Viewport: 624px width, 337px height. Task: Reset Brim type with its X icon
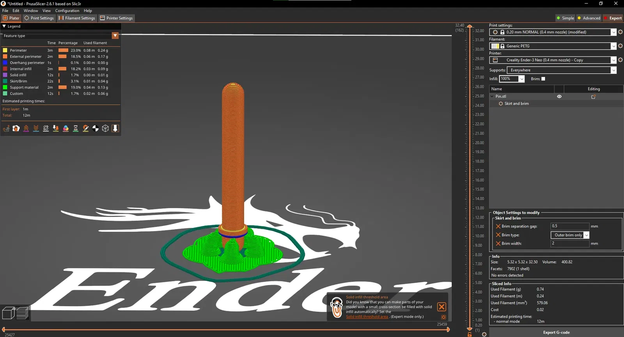[x=498, y=235]
